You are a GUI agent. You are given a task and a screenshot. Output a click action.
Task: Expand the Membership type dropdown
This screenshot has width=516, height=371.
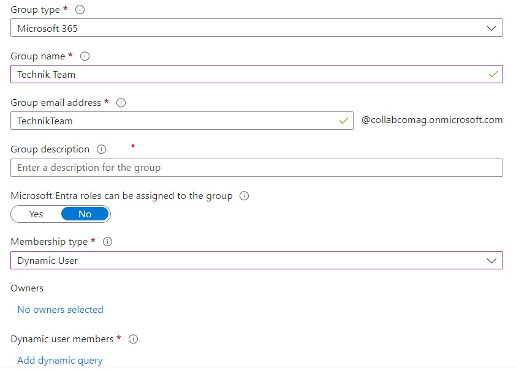coord(256,260)
